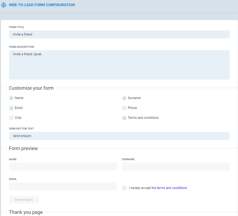Image resolution: width=238 pixels, height=216 pixels.
Task: Click the Form Title field containing 'Invite a friend'
Action: click(x=119, y=34)
